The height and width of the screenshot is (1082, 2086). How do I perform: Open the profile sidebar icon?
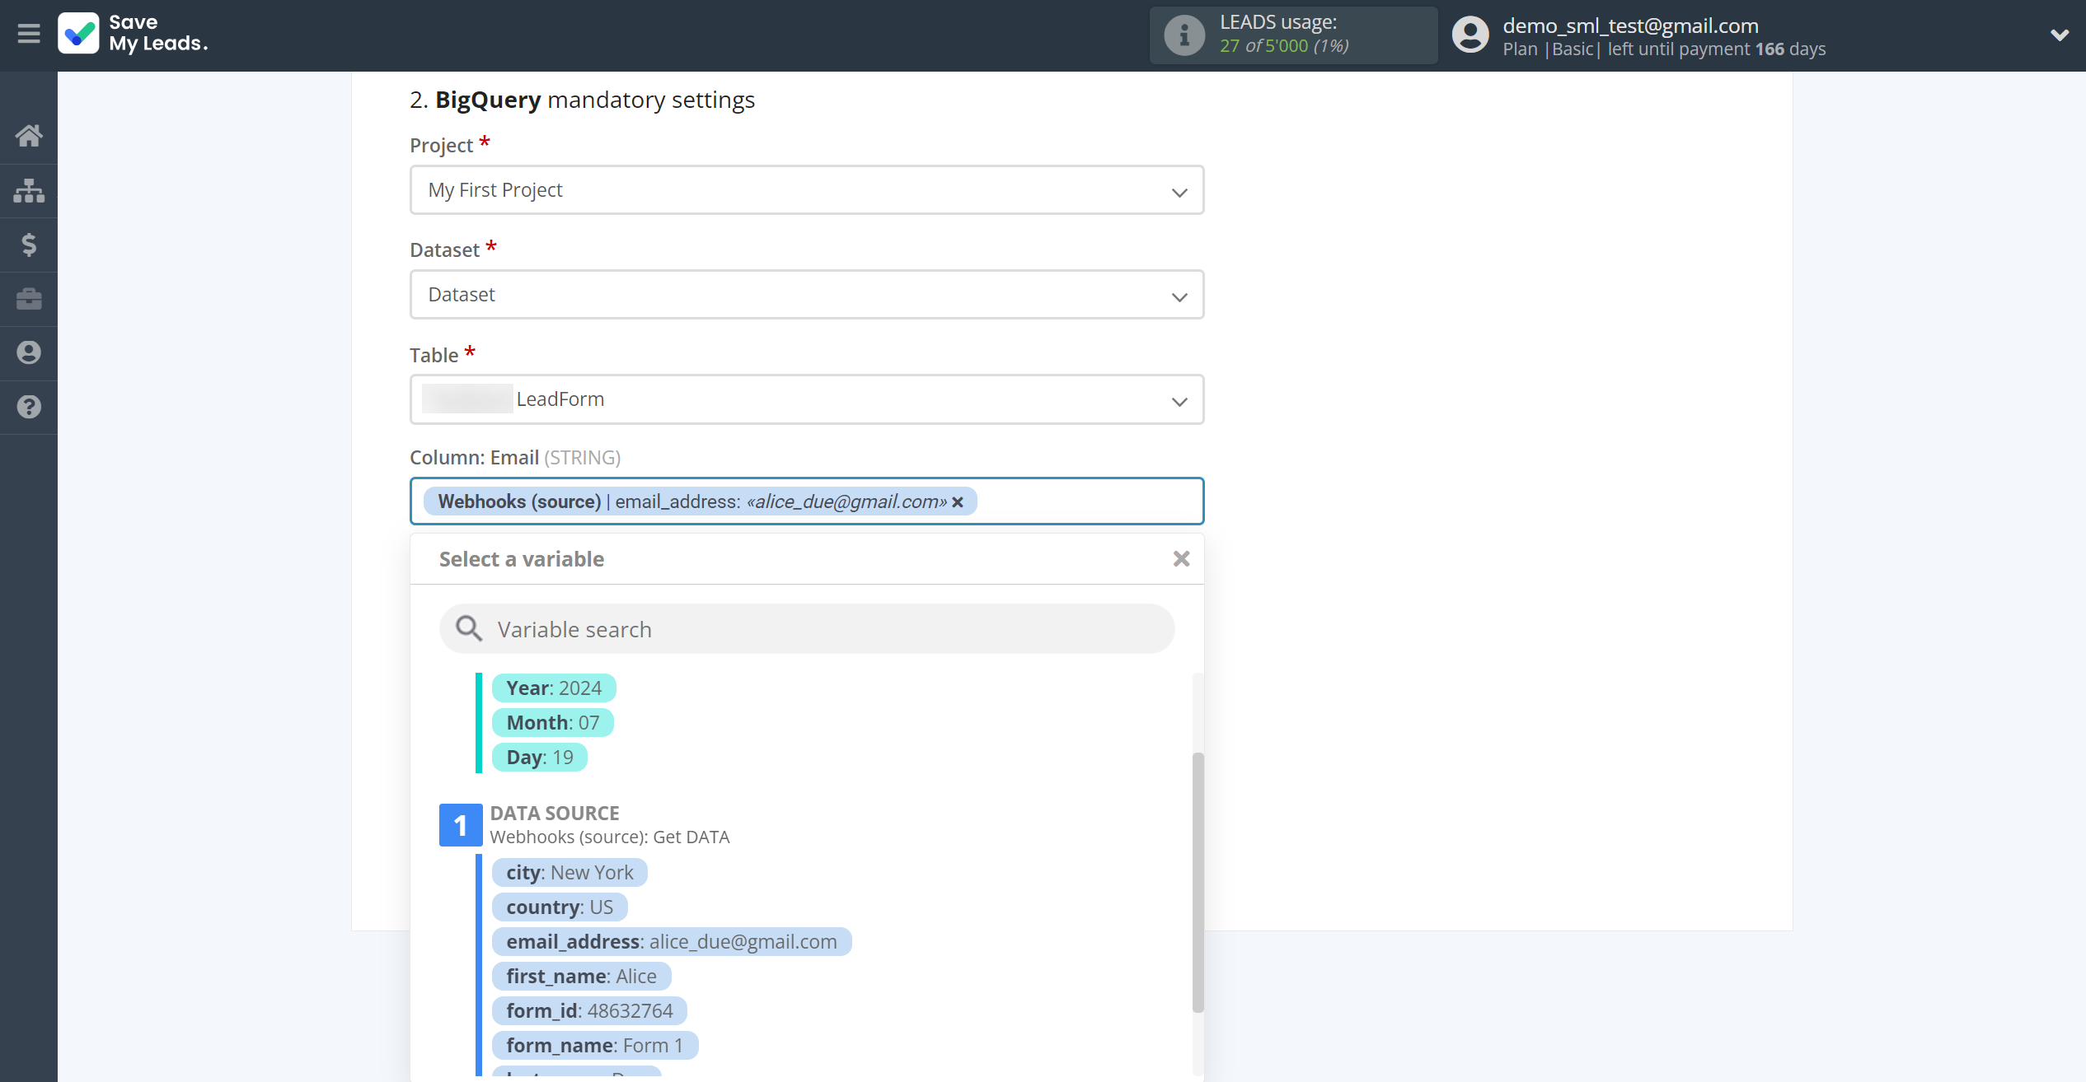click(x=29, y=352)
